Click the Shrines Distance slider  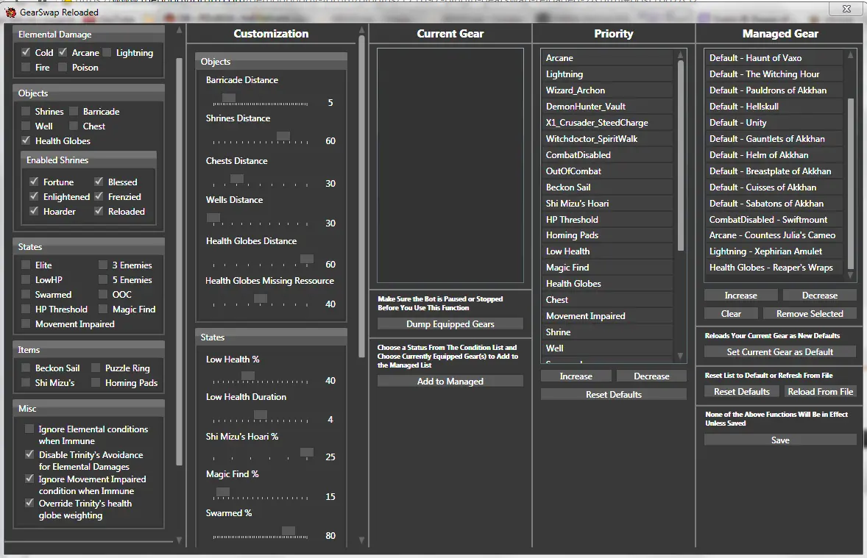coord(283,137)
